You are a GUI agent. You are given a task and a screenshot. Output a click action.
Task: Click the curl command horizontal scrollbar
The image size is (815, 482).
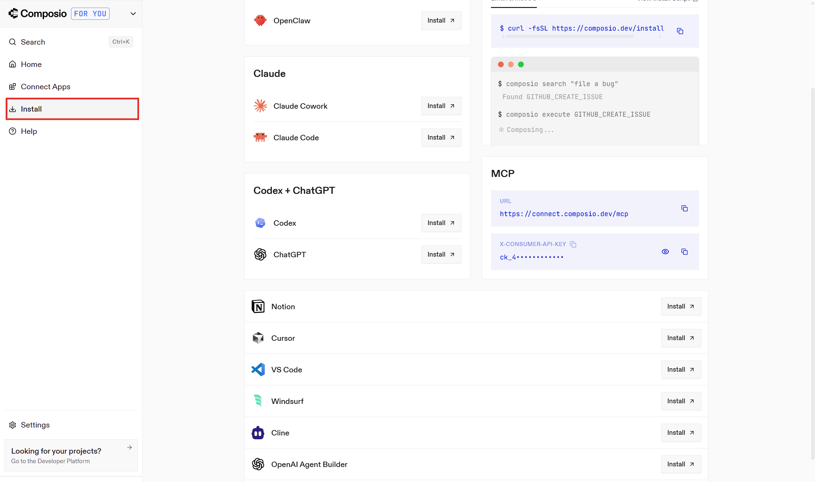click(x=570, y=36)
